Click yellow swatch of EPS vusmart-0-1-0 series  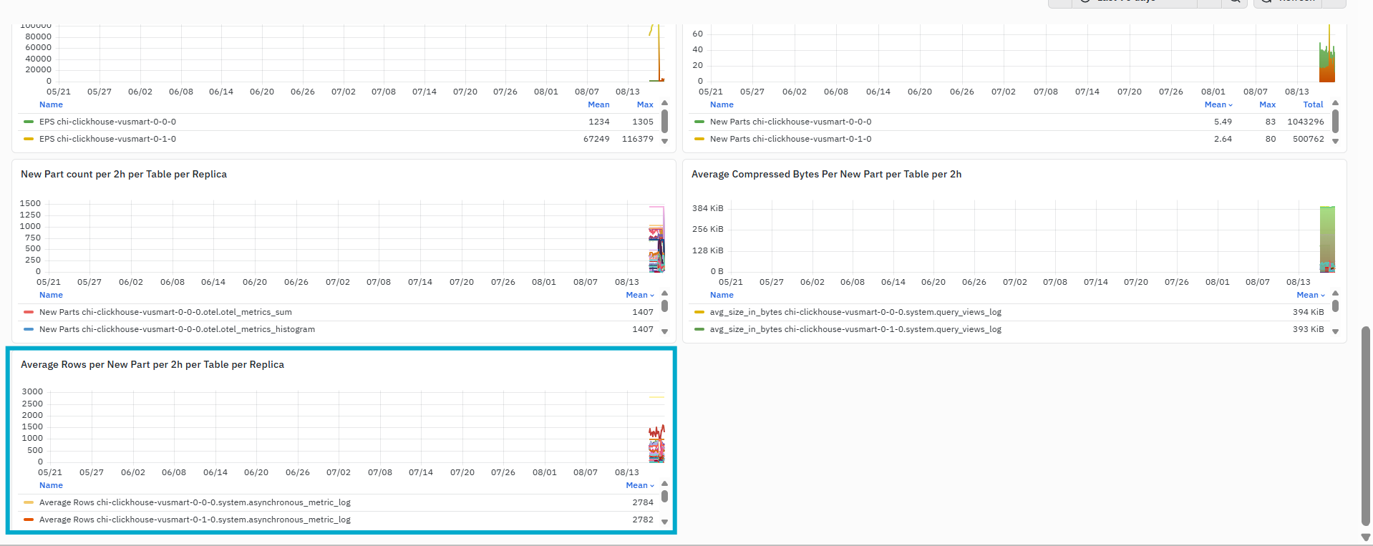(29, 139)
